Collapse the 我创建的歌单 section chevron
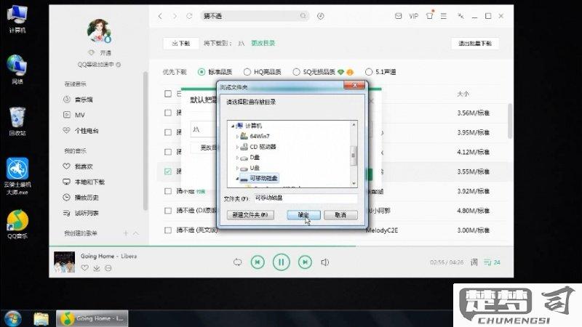 (x=136, y=233)
